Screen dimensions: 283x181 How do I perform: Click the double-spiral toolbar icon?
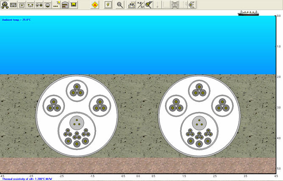(175, 5)
